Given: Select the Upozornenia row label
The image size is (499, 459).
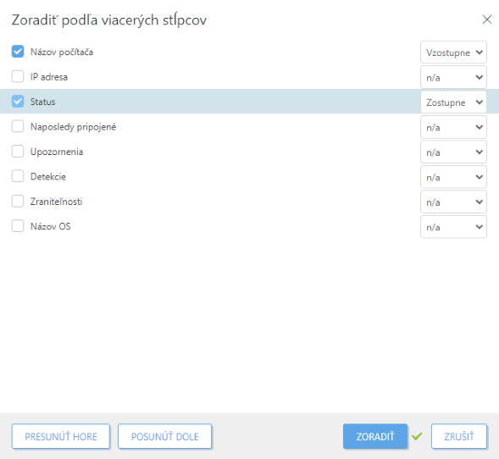Looking at the screenshot, I should [x=57, y=152].
